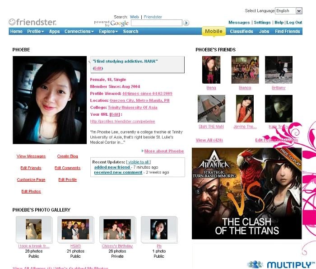Expand the Profile menu in navbar
Viewport: 316px width, 269px height.
coord(36,32)
